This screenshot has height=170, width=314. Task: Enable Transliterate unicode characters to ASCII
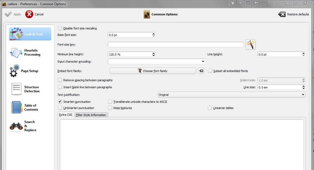tap(110, 101)
